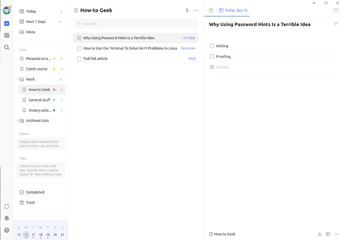This screenshot has height=240, width=343.
Task: Collapse the Work folder chevron
Action: 17,79
